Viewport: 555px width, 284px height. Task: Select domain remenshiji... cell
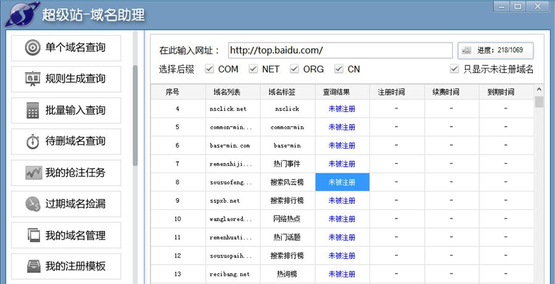[233, 164]
